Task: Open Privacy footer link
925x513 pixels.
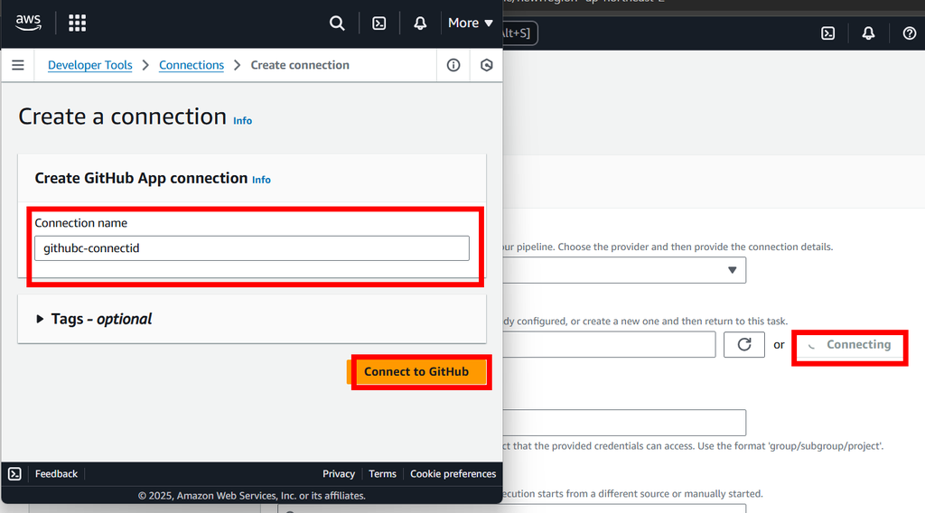Action: [339, 473]
